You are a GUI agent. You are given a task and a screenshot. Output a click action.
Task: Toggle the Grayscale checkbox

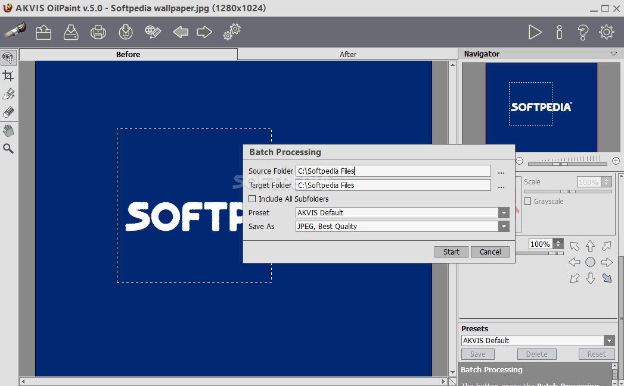click(527, 202)
